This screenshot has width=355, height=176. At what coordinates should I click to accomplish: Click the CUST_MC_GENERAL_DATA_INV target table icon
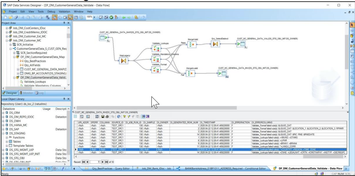tap(223, 73)
